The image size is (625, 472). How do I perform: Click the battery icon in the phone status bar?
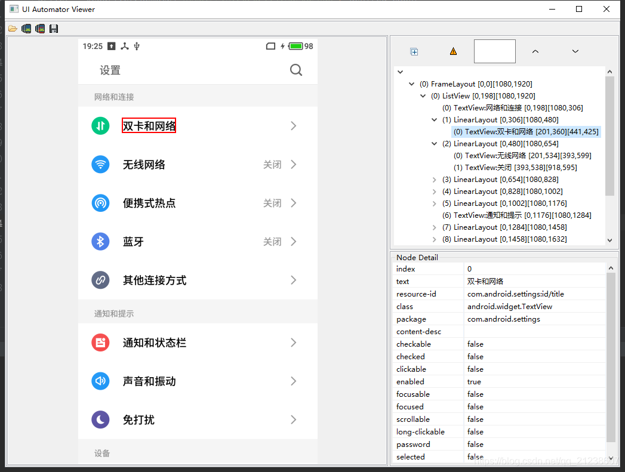(x=295, y=46)
